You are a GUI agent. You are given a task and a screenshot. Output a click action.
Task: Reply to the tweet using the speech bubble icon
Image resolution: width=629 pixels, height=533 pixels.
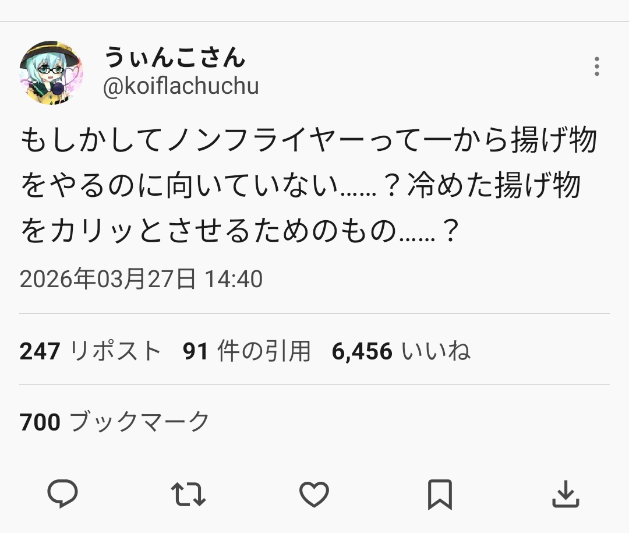62,495
